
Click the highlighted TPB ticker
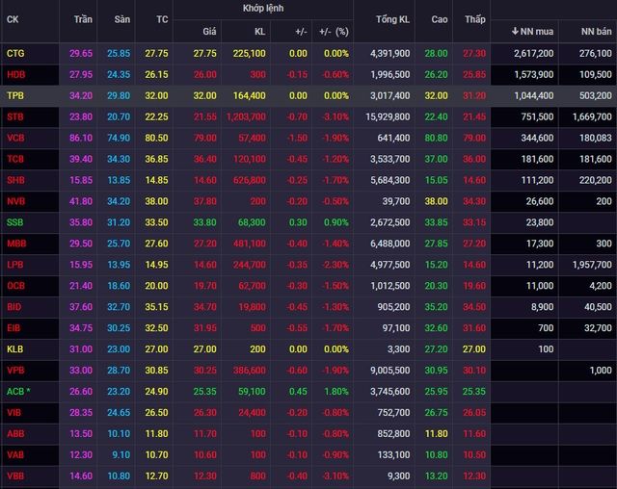point(15,95)
